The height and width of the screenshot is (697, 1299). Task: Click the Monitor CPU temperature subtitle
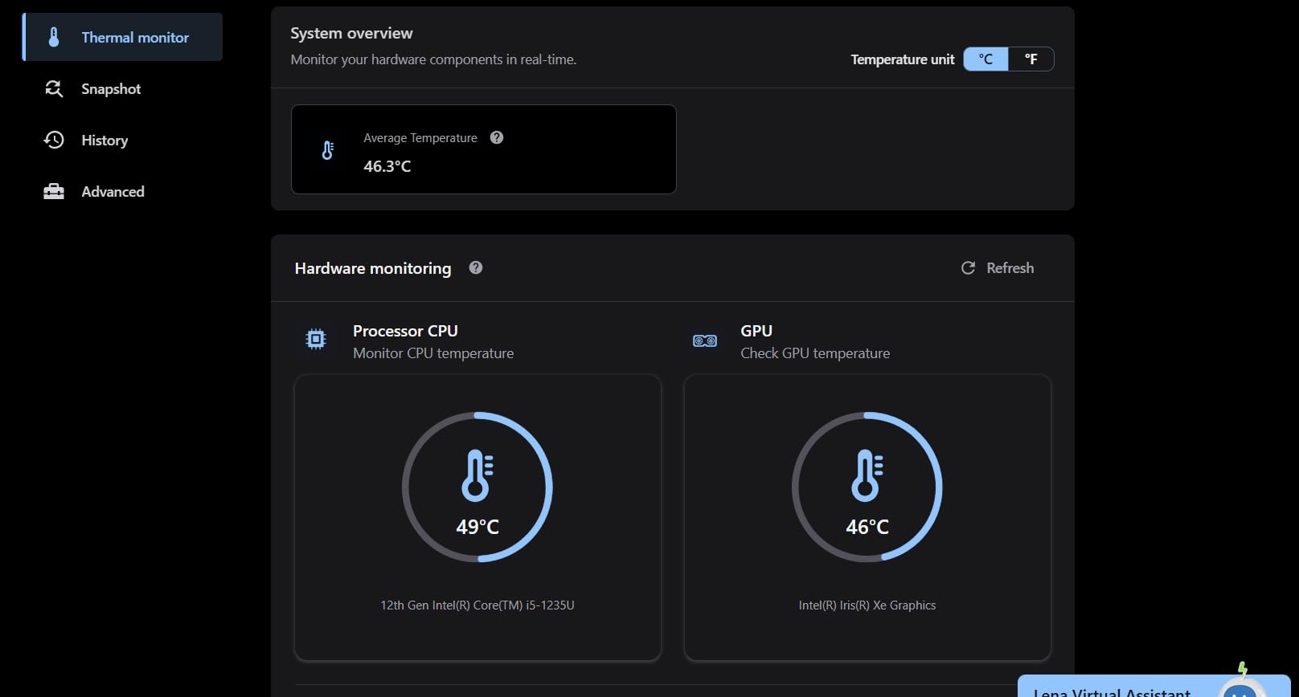[x=433, y=353]
